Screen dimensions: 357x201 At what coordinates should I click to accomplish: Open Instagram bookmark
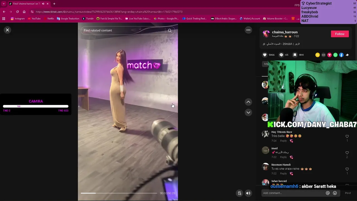[x=18, y=19]
